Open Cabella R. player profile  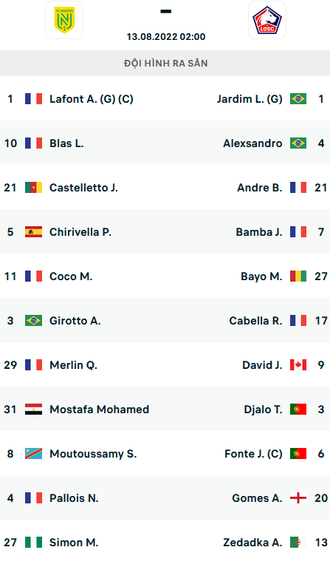(x=255, y=321)
